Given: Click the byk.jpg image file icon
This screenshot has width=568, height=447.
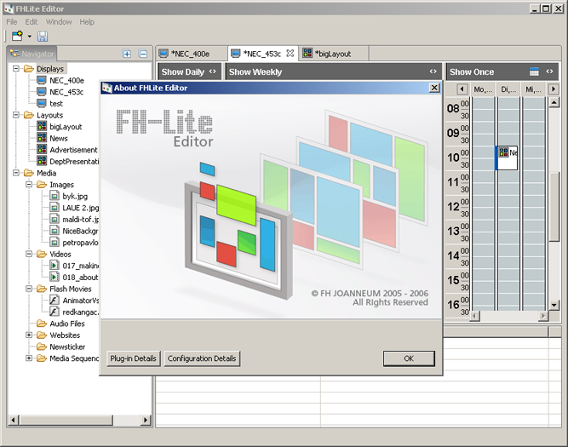Looking at the screenshot, I should 55,196.
